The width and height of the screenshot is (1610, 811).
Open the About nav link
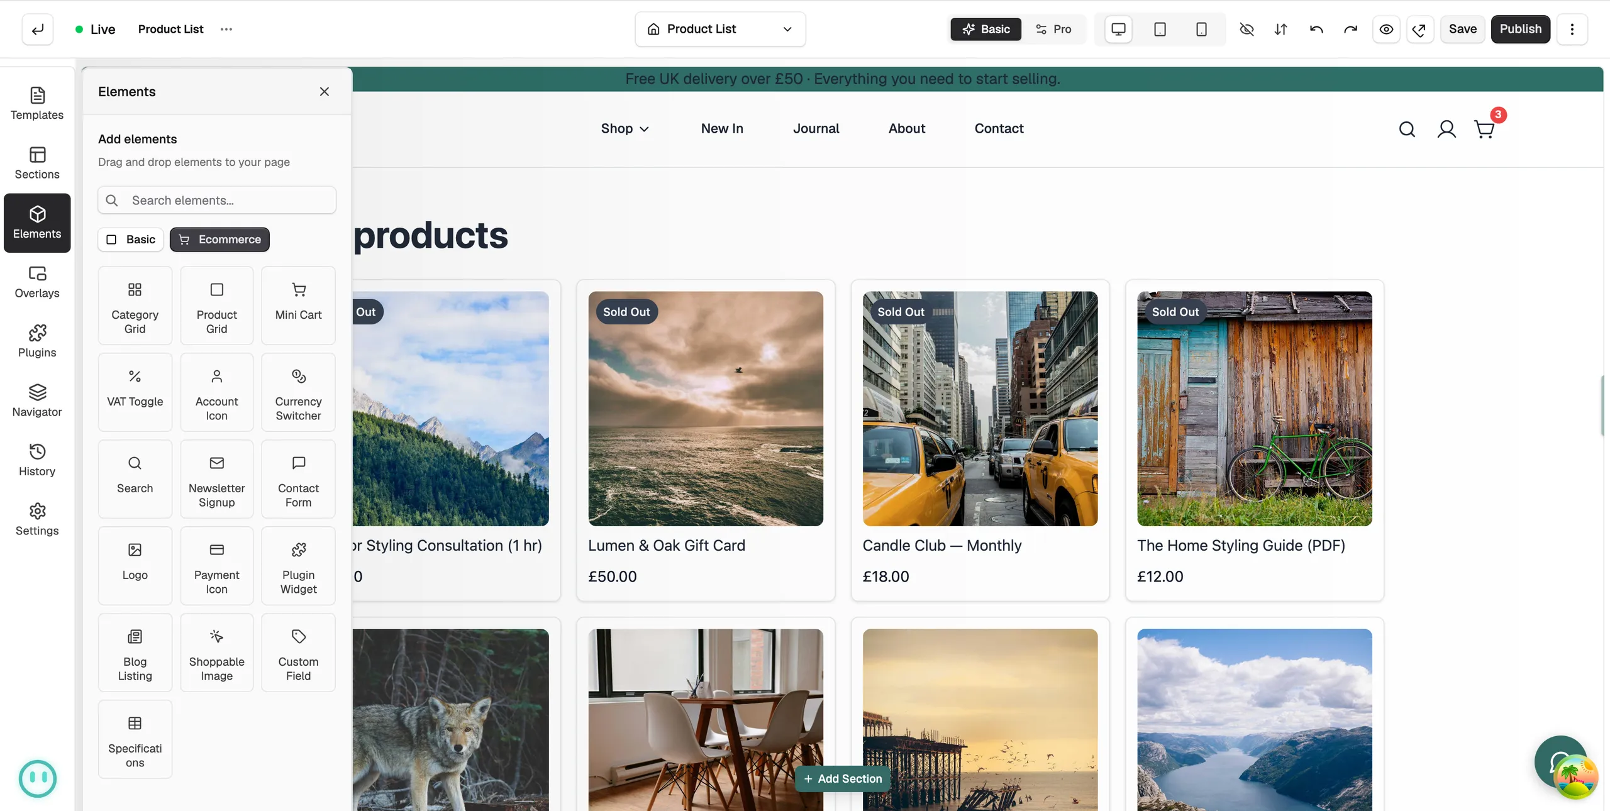pyautogui.click(x=906, y=128)
